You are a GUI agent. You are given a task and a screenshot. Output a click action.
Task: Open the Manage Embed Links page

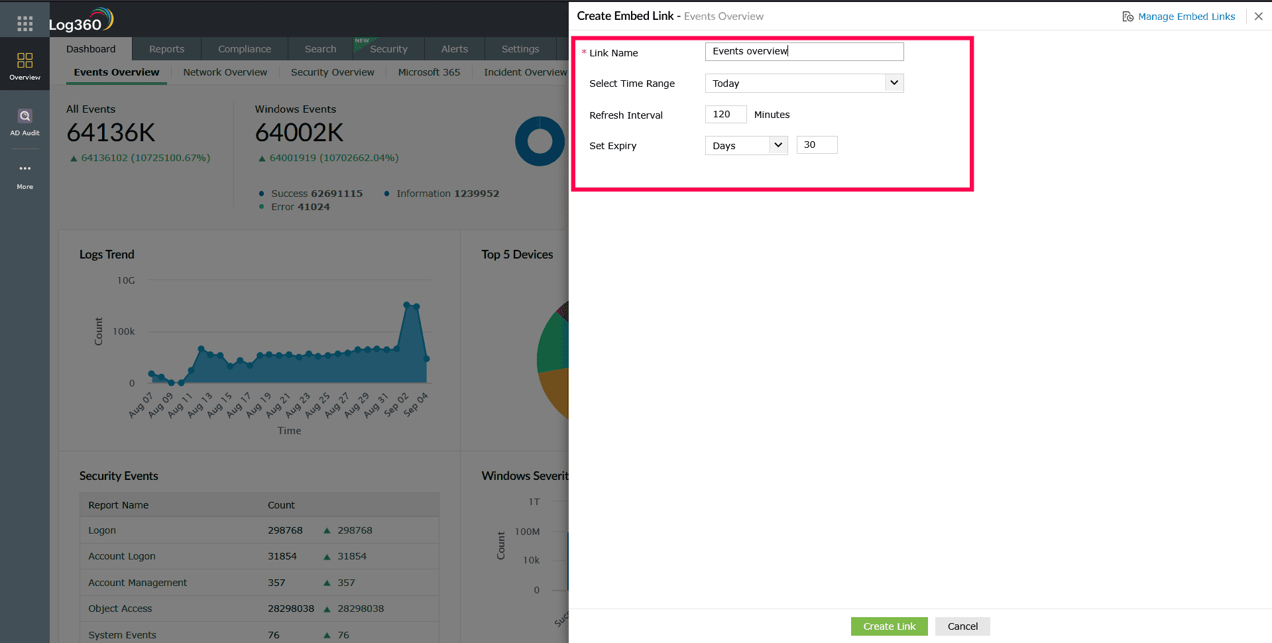(1186, 16)
